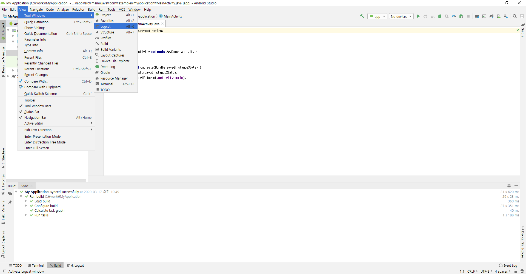This screenshot has width=526, height=274.
Task: Click the 1:1 caret position indicator
Action: coord(462,271)
